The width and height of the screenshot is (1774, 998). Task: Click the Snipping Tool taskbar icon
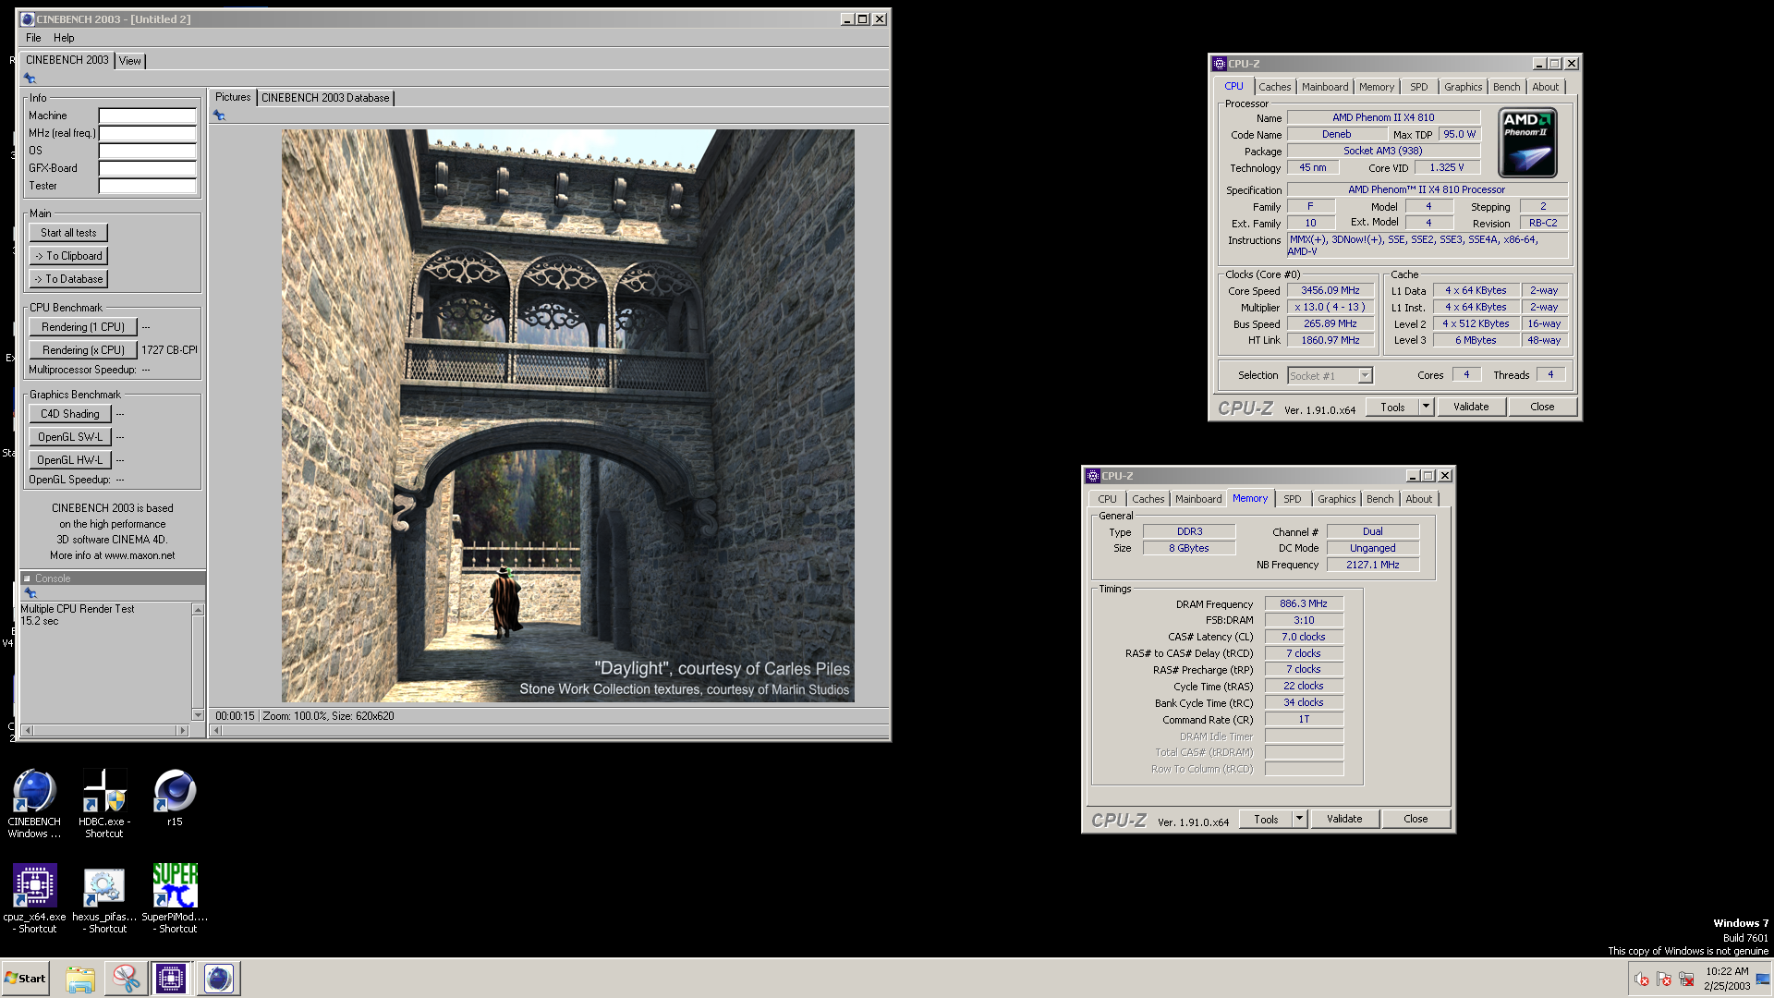pyautogui.click(x=126, y=979)
